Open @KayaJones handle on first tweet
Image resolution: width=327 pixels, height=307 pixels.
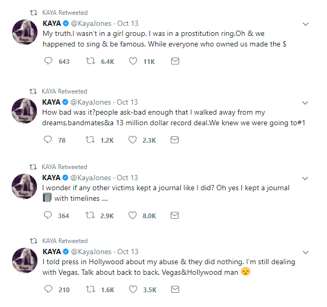point(90,23)
